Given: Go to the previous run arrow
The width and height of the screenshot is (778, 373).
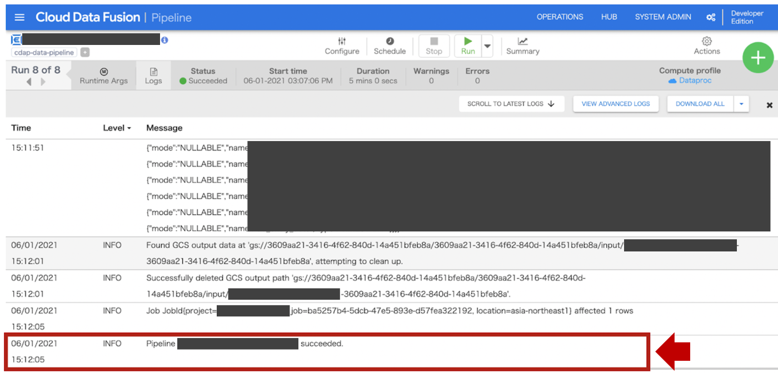Looking at the screenshot, I should tap(28, 82).
